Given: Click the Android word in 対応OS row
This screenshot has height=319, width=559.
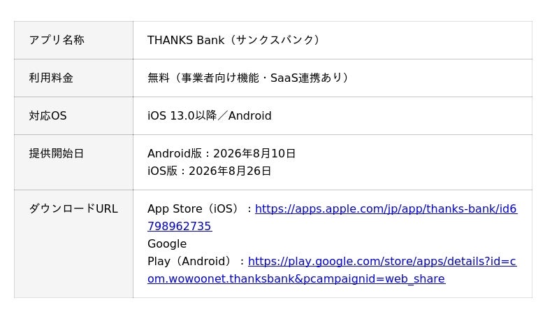Looking at the screenshot, I should click(250, 115).
